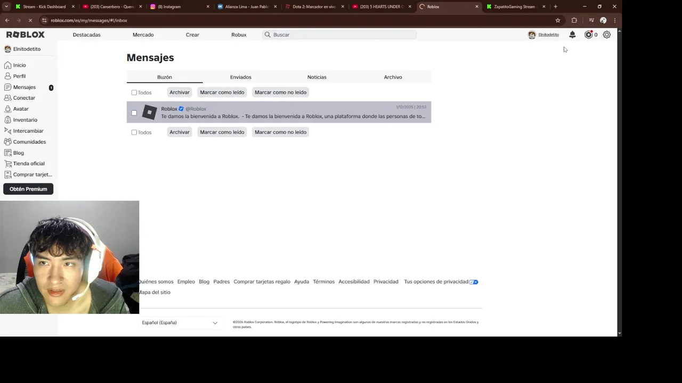The width and height of the screenshot is (682, 383).
Task: Bookmark this page with star icon
Action: (x=558, y=20)
